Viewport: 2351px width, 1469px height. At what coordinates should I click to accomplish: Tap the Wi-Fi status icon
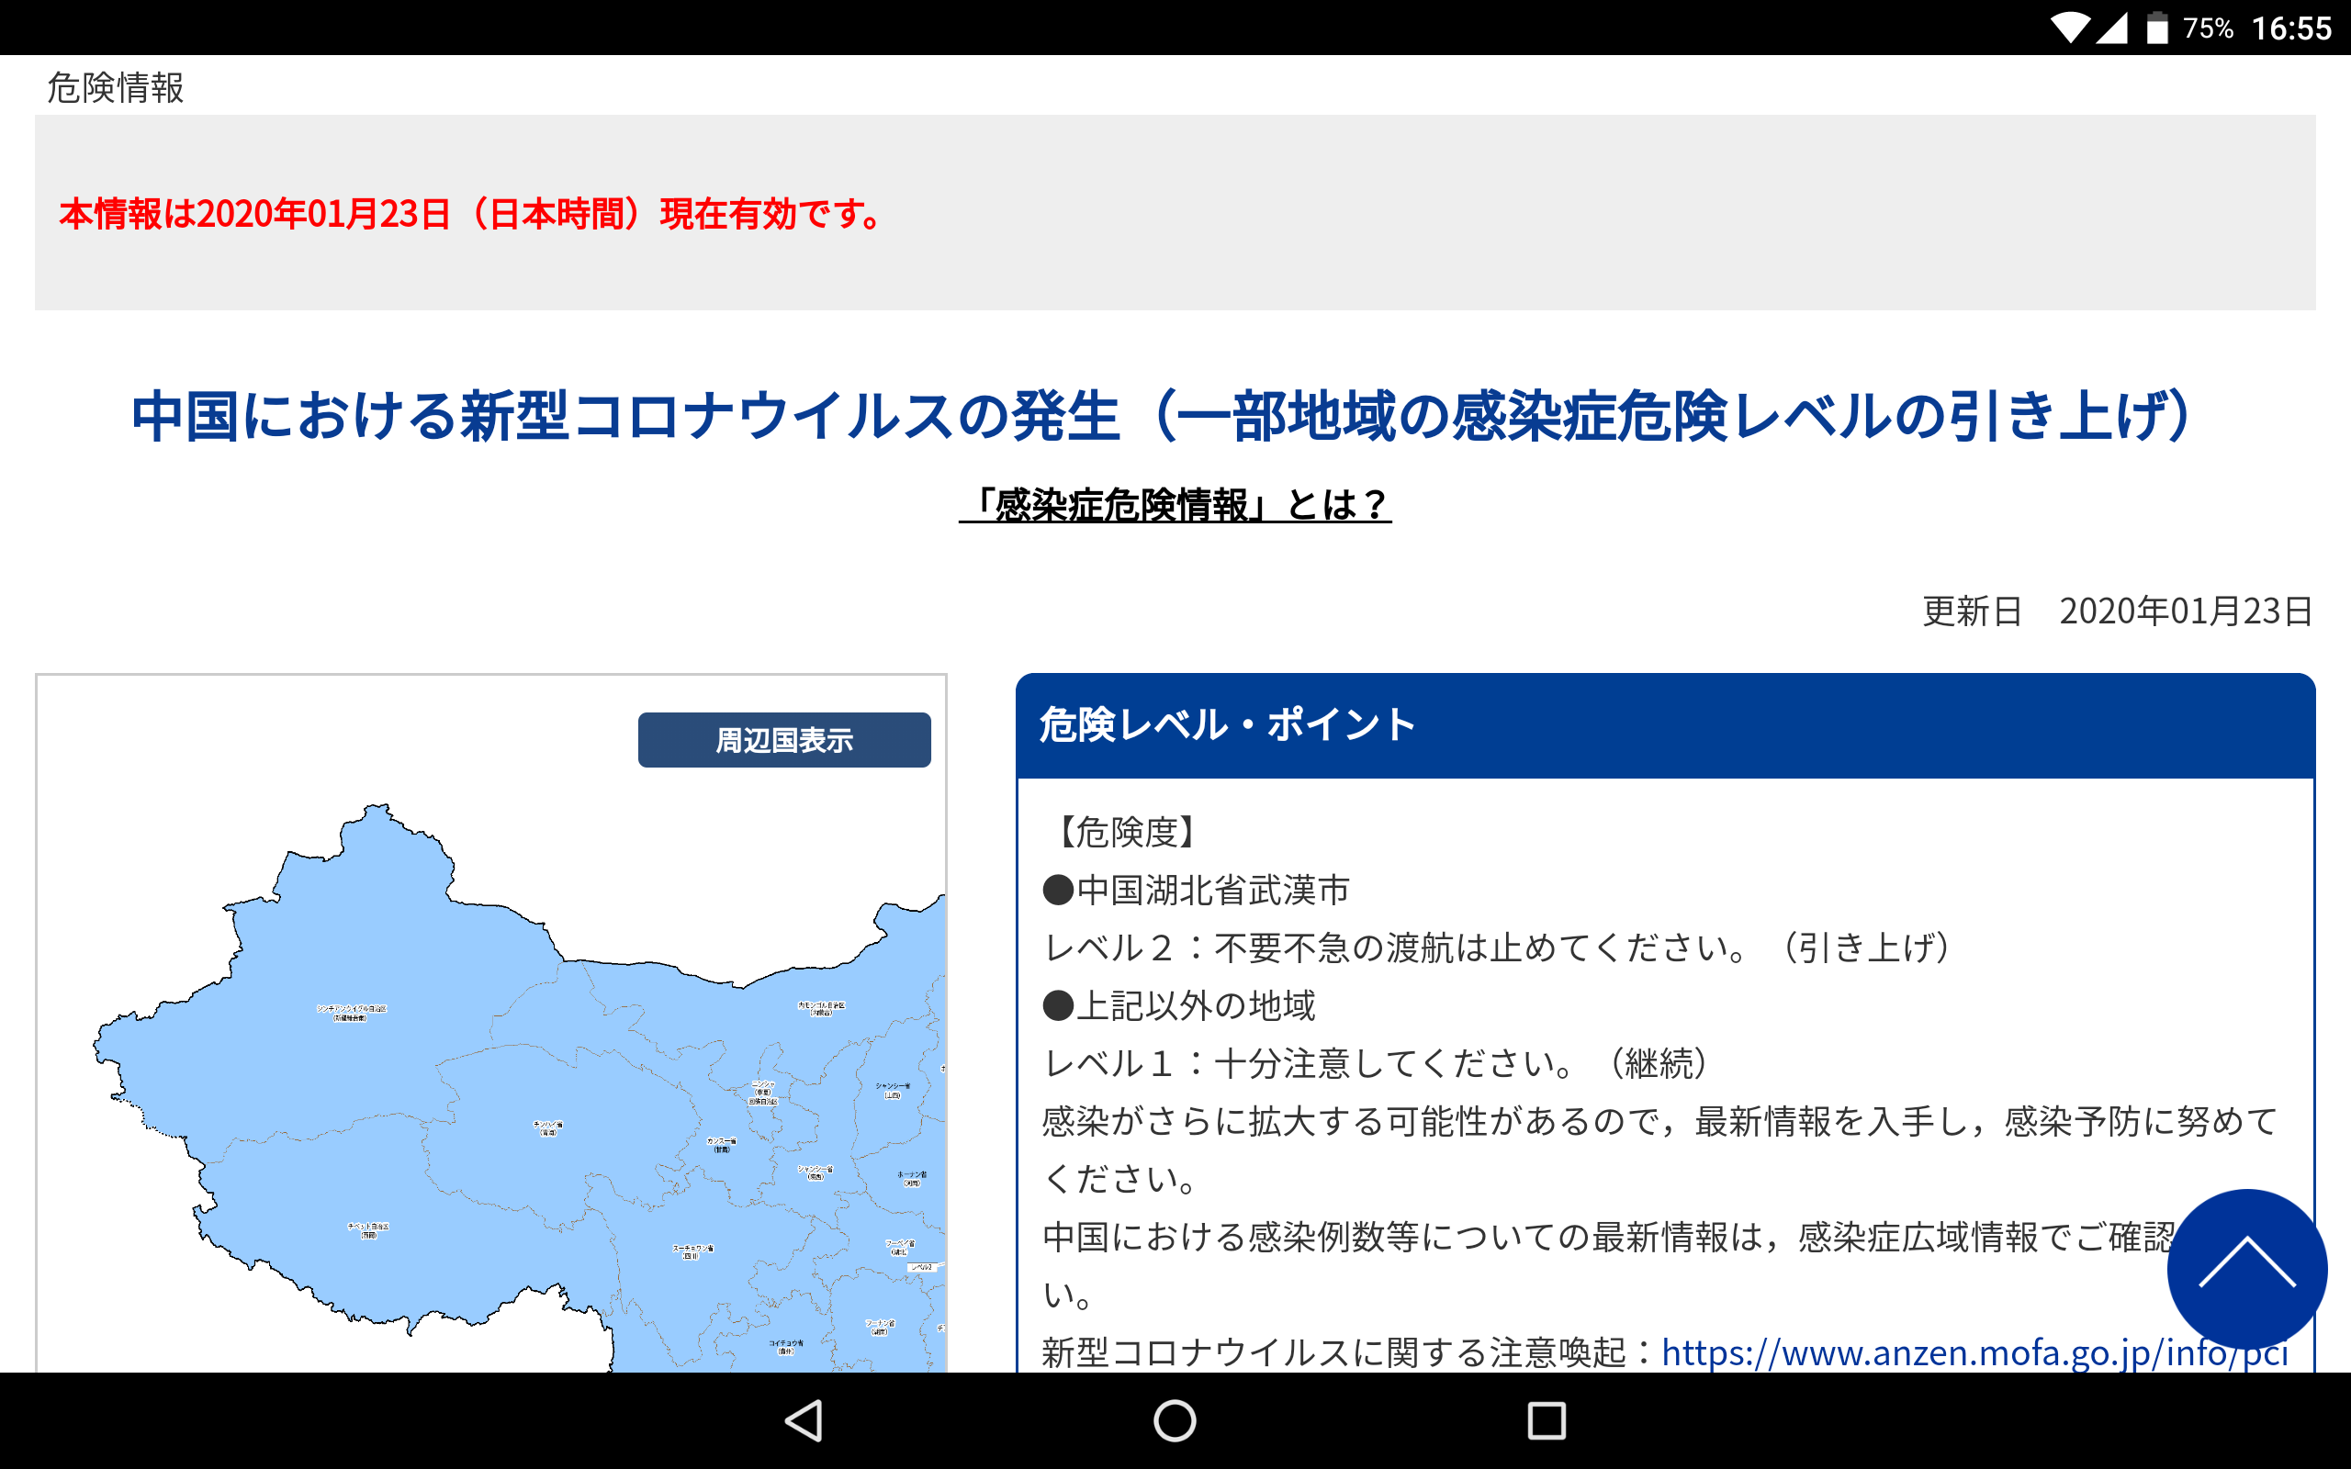[2069, 28]
